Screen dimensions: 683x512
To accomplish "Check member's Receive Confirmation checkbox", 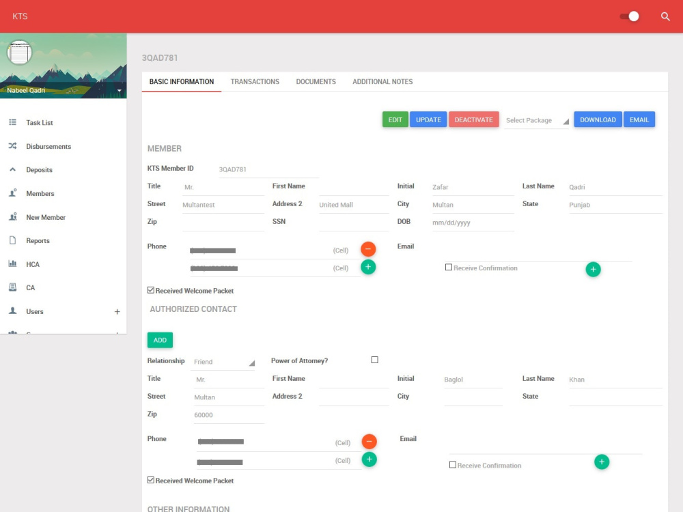I will 448,268.
